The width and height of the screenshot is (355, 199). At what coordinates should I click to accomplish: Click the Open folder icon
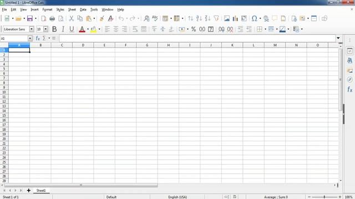18,18
